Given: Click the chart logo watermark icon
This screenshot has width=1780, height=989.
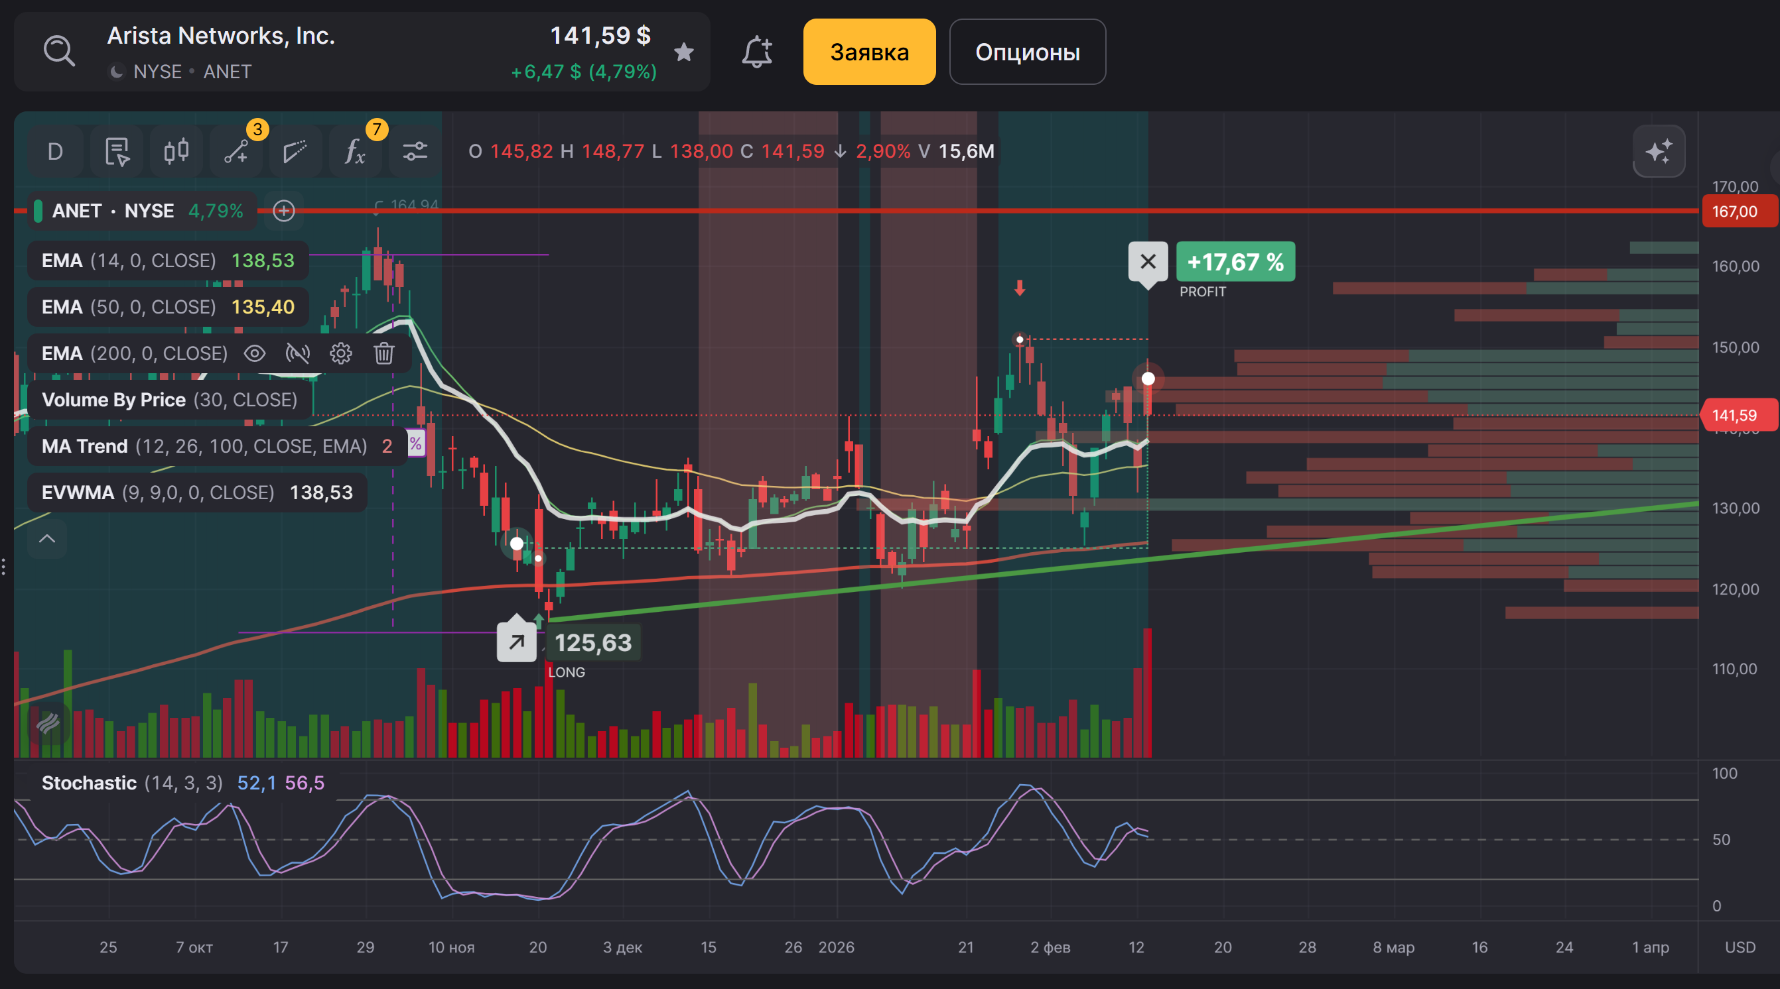Looking at the screenshot, I should 48,724.
